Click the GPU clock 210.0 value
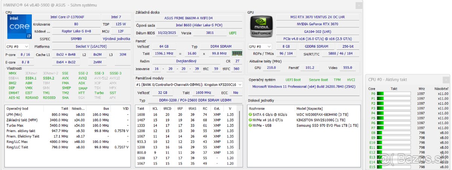452x170 pixels. [271, 68]
